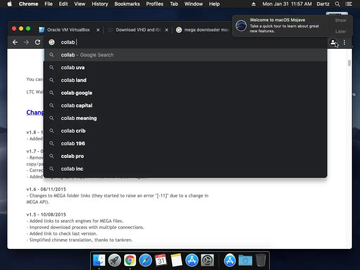Open the Chrome profile avatar icon
The height and width of the screenshot is (270, 360).
pyautogui.click(x=333, y=42)
